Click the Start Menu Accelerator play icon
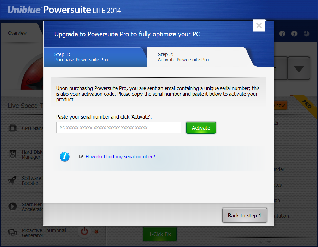Screen dimensions: 318x247 point(13,206)
